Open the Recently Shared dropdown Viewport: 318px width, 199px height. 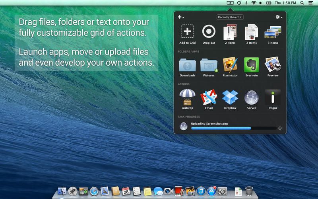[230, 17]
